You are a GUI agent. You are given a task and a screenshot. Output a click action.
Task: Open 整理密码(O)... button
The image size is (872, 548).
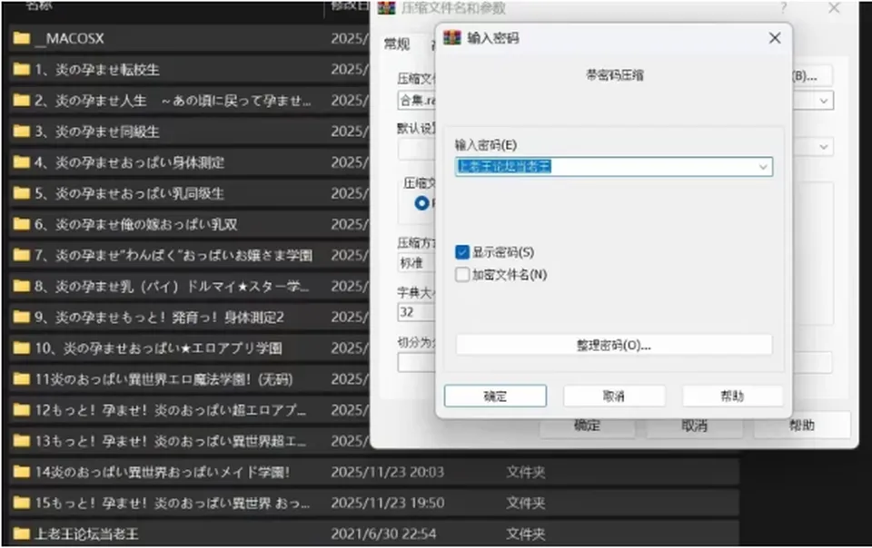pyautogui.click(x=614, y=345)
